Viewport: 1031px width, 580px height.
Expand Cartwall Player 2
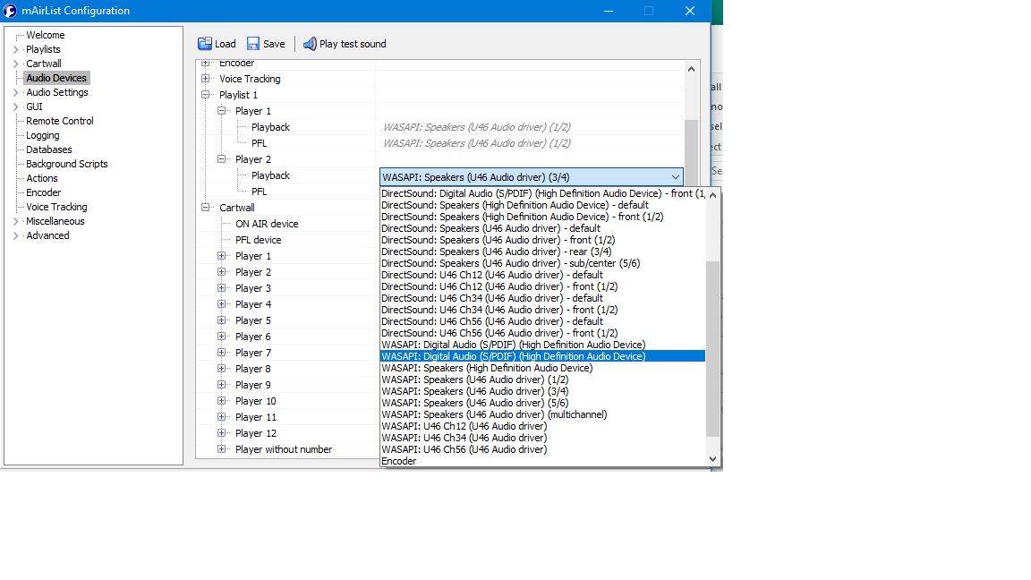(x=222, y=272)
